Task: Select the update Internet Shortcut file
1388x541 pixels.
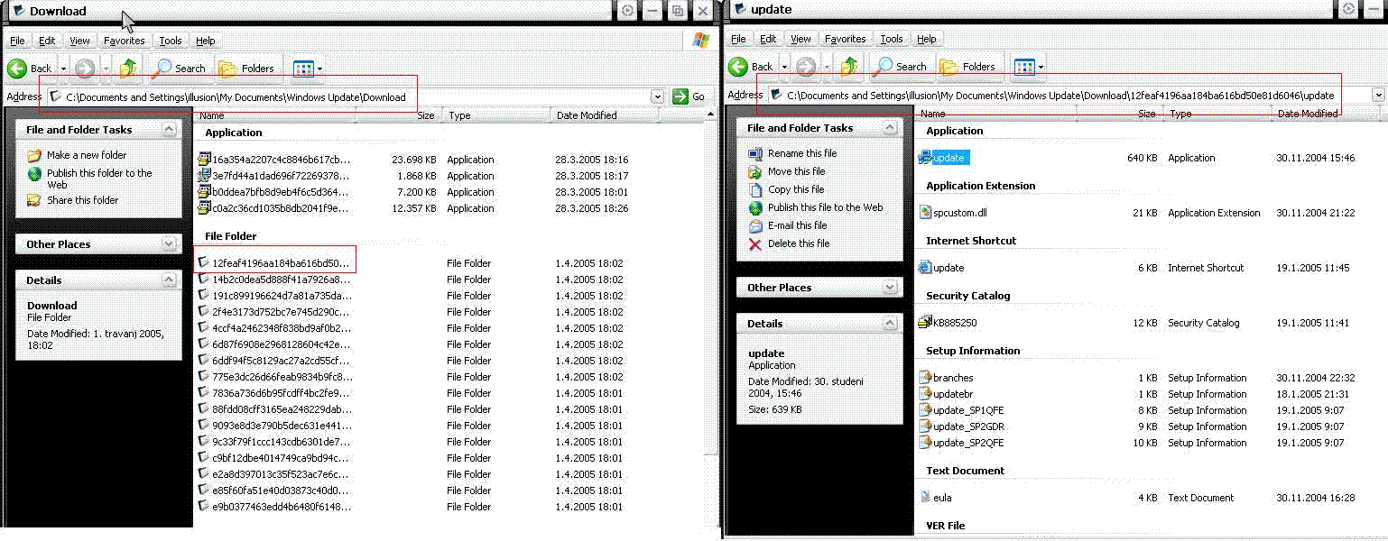Action: tap(948, 268)
